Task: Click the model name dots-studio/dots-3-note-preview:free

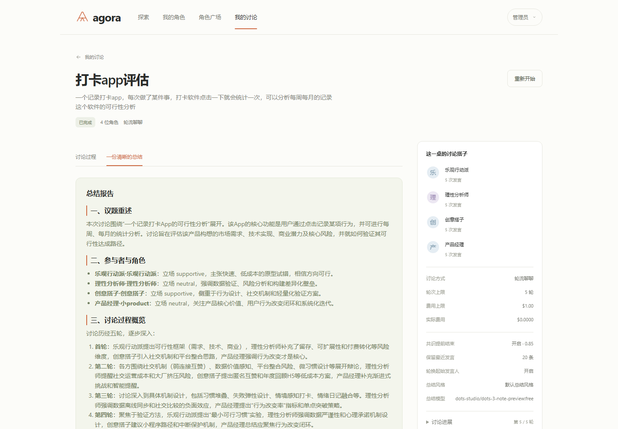Action: [x=494, y=399]
